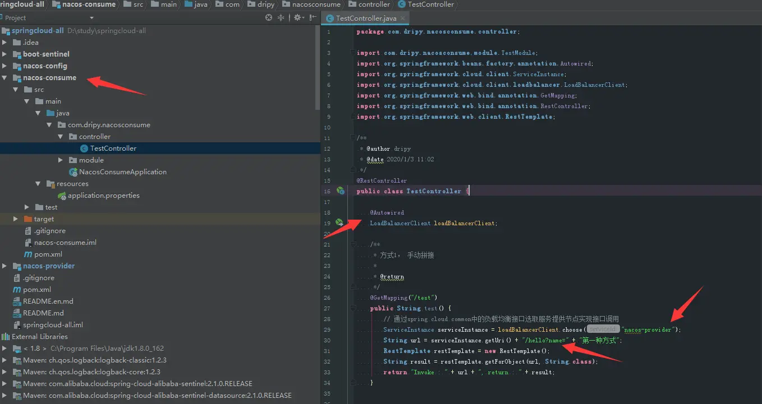Click the nacos-consume.iml file icon
Viewport: 762px width, 404px height.
[x=28, y=243]
